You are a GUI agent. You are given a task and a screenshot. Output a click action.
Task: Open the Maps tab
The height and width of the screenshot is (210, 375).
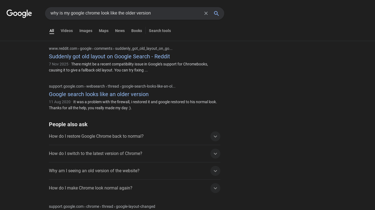(x=104, y=31)
